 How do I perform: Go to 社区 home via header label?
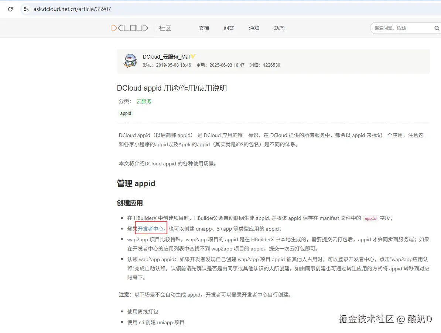click(x=165, y=28)
